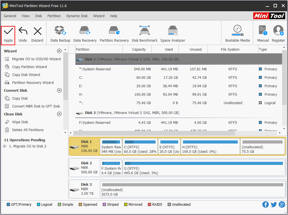Launch Copy Disk Wizard
Viewport: 288px width, 215px height.
coord(22,75)
